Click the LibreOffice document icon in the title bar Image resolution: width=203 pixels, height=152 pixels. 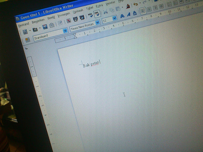point(18,19)
